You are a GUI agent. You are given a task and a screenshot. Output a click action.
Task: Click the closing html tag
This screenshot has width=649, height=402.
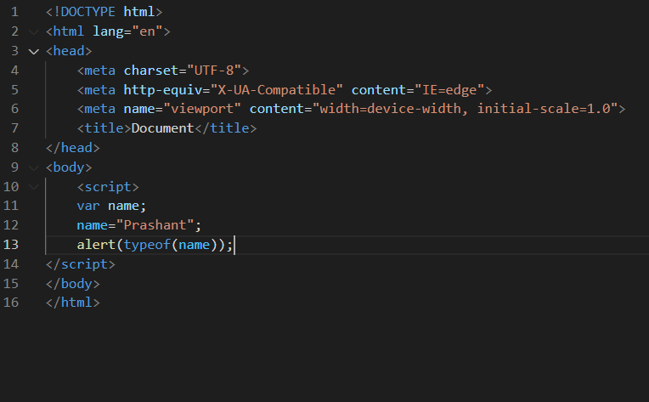click(x=73, y=303)
